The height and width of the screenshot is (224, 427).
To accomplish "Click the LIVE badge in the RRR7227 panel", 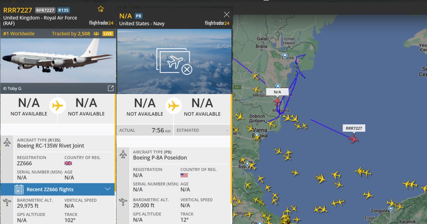I will pyautogui.click(x=108, y=34).
